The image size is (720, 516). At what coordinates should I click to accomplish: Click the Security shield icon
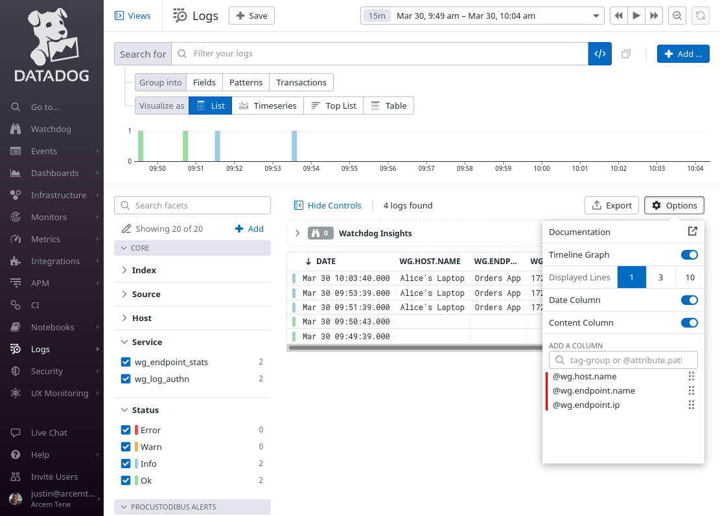click(x=16, y=371)
